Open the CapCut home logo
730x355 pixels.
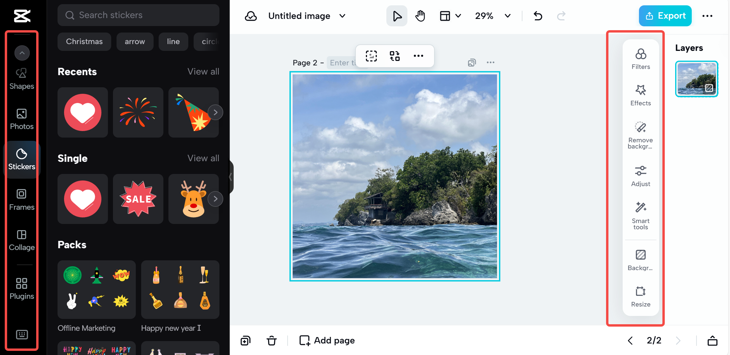(22, 16)
